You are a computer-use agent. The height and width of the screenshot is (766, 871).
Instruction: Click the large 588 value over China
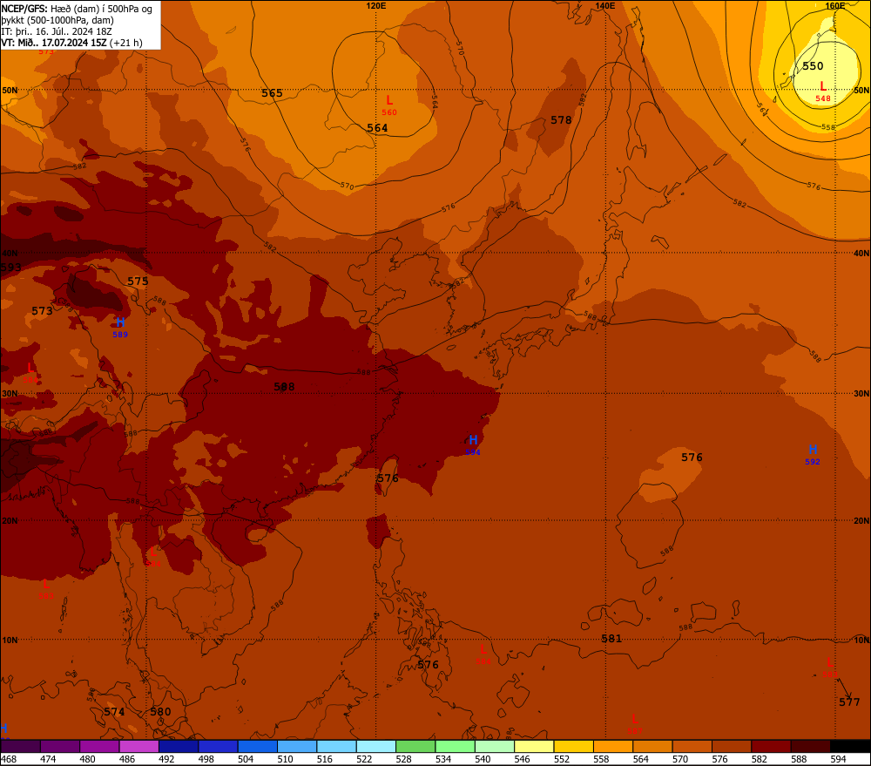(285, 386)
